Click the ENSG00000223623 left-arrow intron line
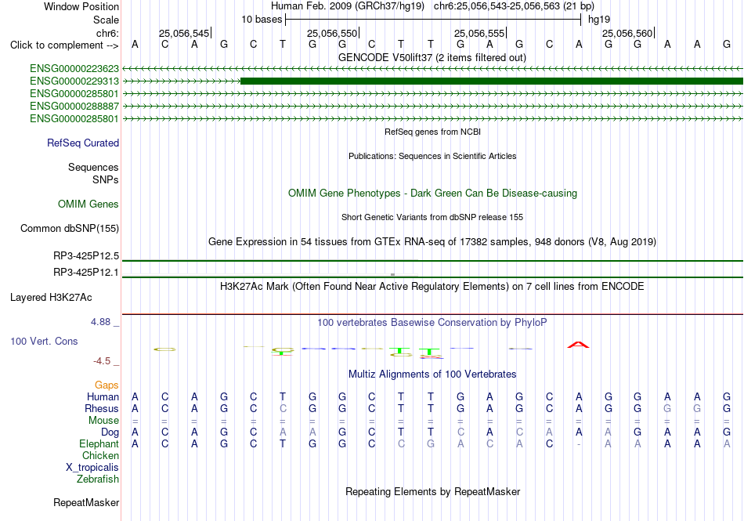 pos(432,69)
